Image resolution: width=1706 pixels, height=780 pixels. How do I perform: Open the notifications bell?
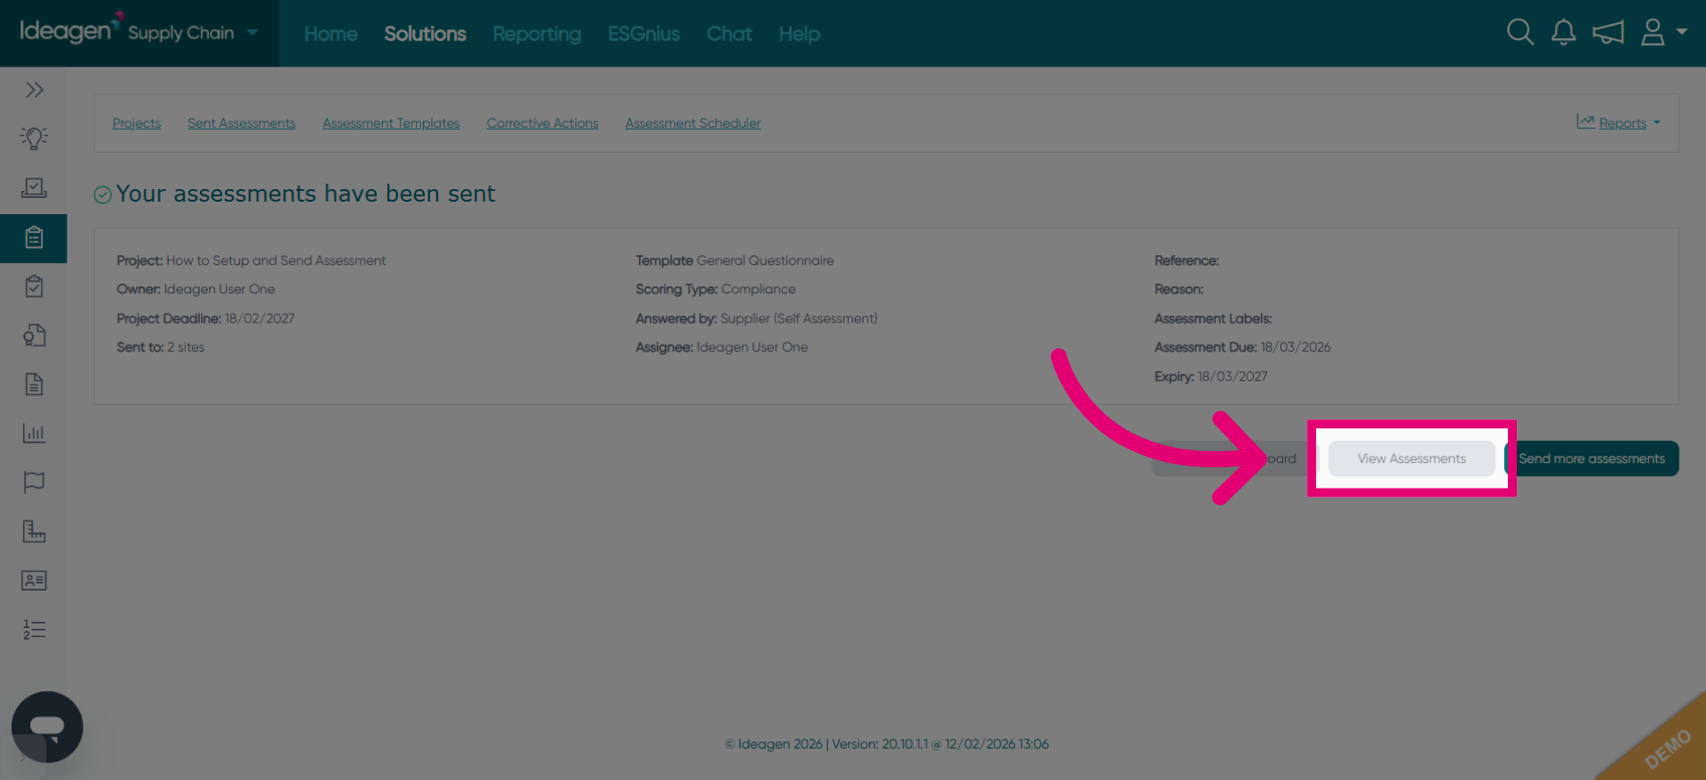(1564, 33)
